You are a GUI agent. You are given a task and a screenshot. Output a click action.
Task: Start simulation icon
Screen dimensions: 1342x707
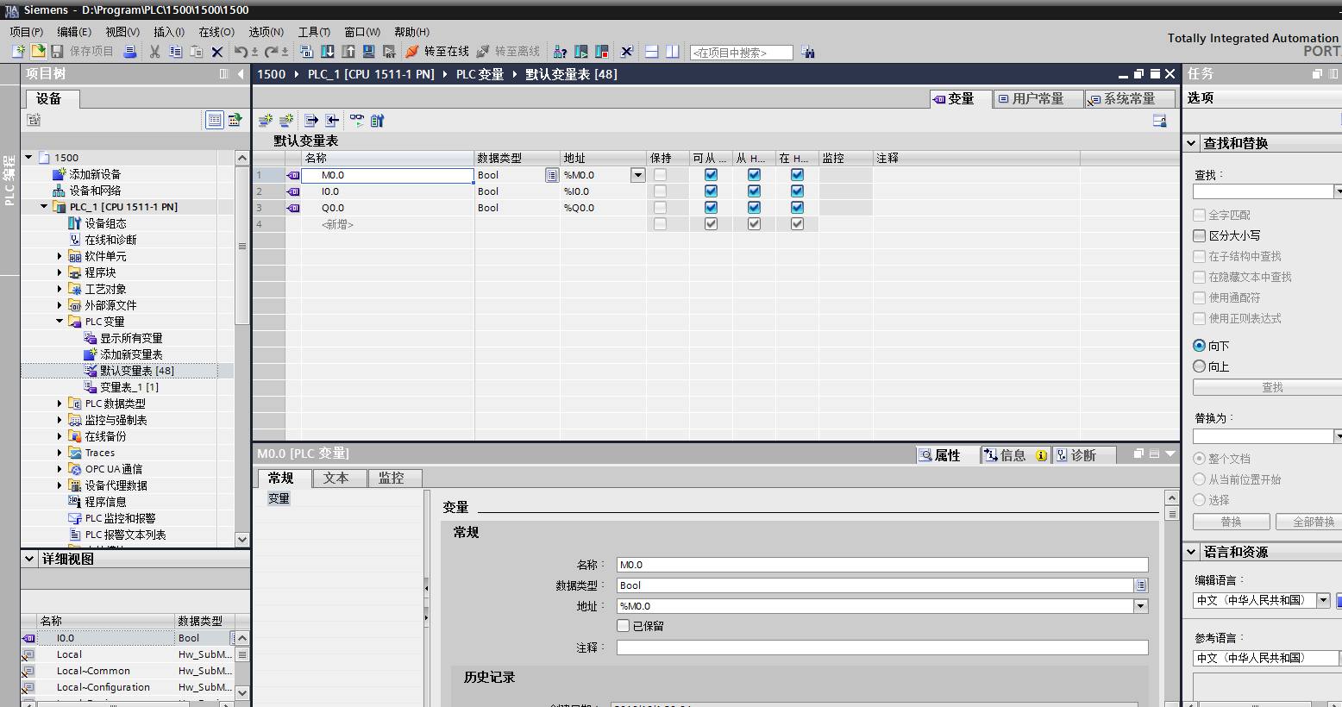tap(369, 52)
